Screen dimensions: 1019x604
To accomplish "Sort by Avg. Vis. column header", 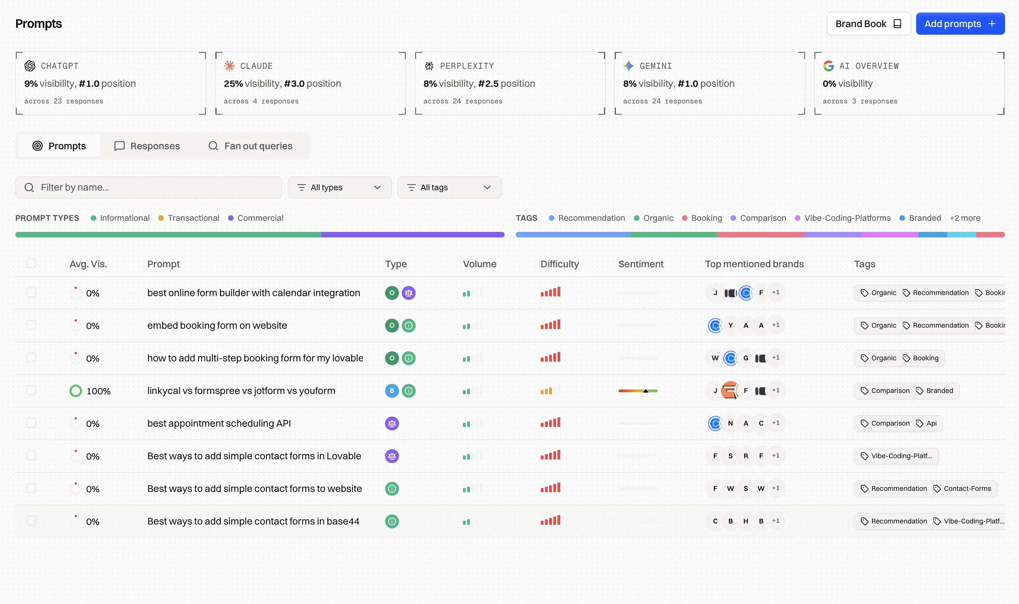I will tap(88, 264).
